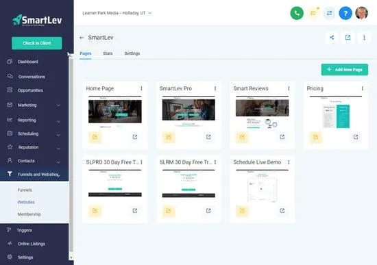Open Smart Reviews card options menu
377x265 pixels.
click(x=289, y=88)
